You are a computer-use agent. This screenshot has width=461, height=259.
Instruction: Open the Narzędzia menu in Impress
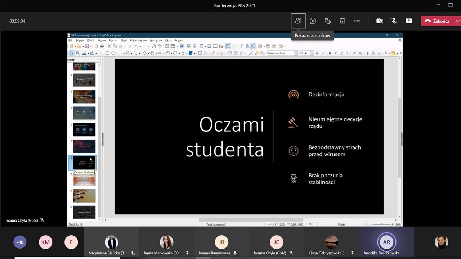tap(156, 40)
